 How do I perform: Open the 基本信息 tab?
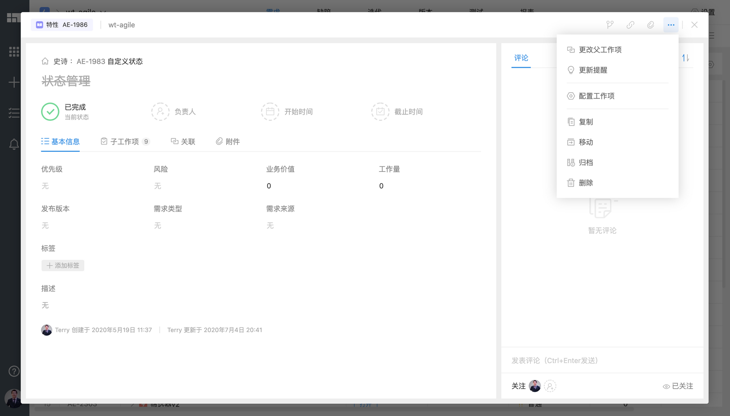point(60,142)
